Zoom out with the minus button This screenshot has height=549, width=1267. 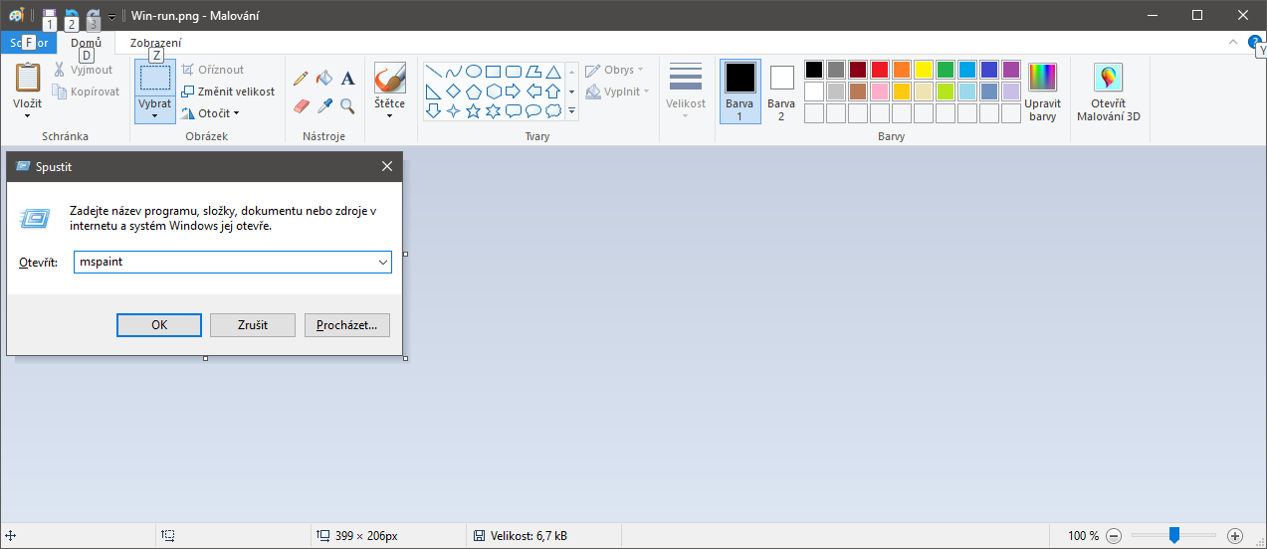pos(1114,535)
